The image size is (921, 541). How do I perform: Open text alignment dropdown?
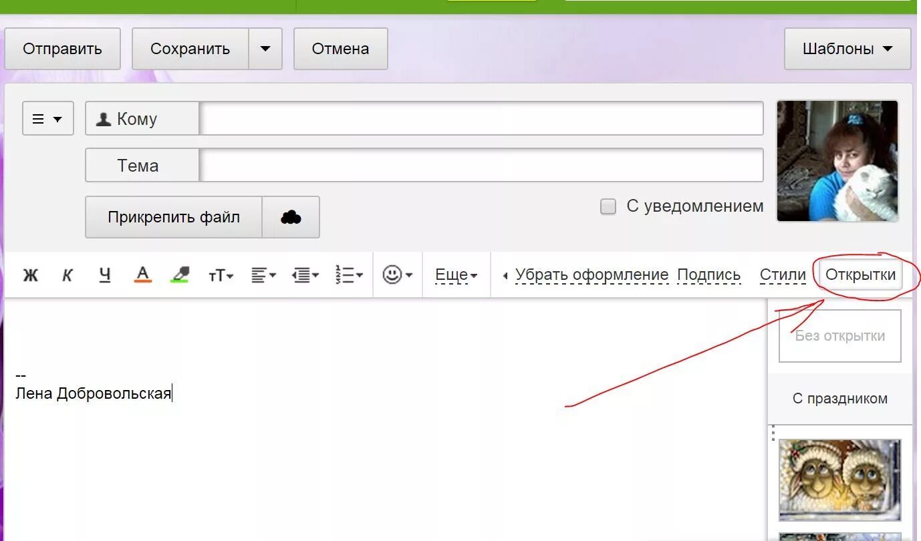click(263, 275)
